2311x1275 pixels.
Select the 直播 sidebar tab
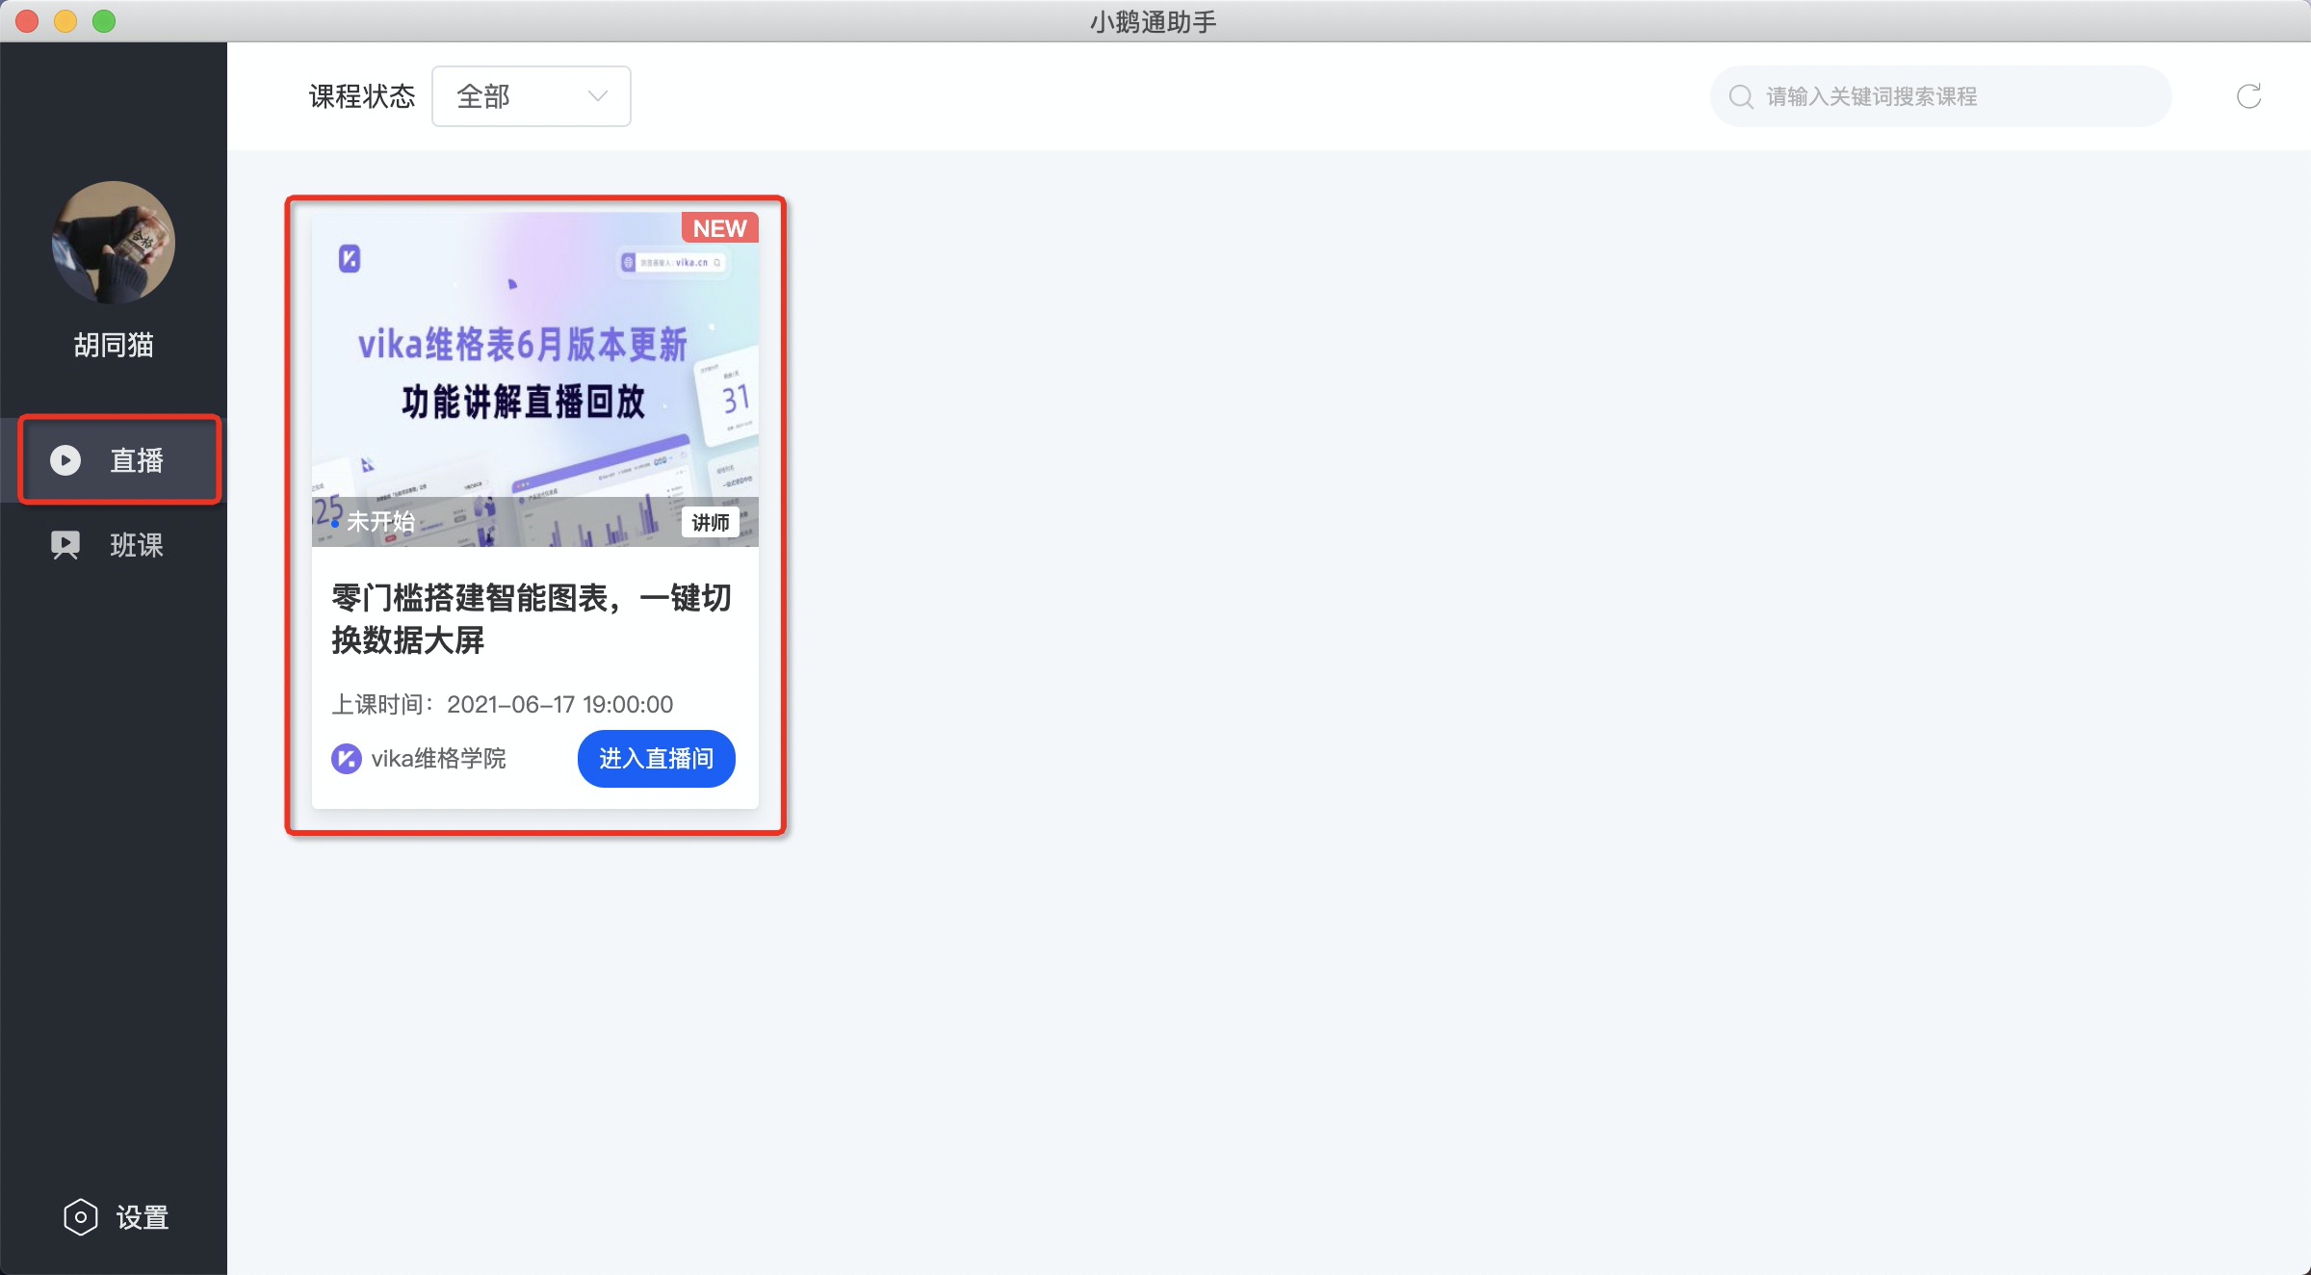(x=136, y=460)
